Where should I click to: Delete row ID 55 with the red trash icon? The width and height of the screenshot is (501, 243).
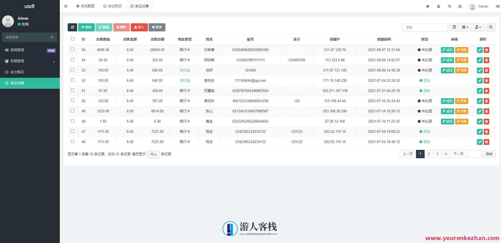point(486,50)
